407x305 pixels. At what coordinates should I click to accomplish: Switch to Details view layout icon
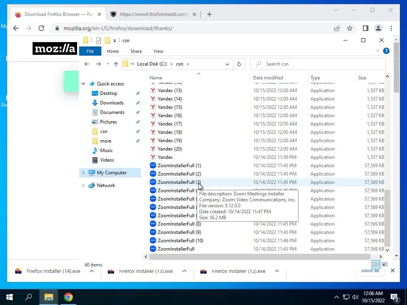click(x=376, y=264)
